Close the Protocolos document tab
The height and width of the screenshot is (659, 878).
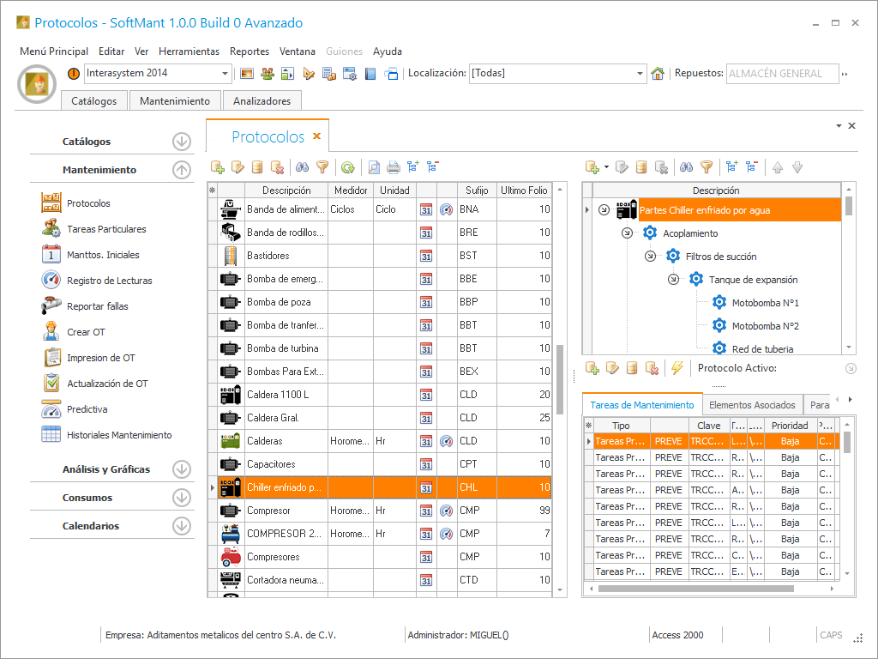point(316,136)
